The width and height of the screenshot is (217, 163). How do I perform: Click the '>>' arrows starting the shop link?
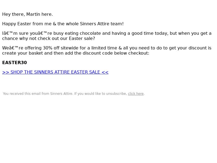[x=6, y=72]
